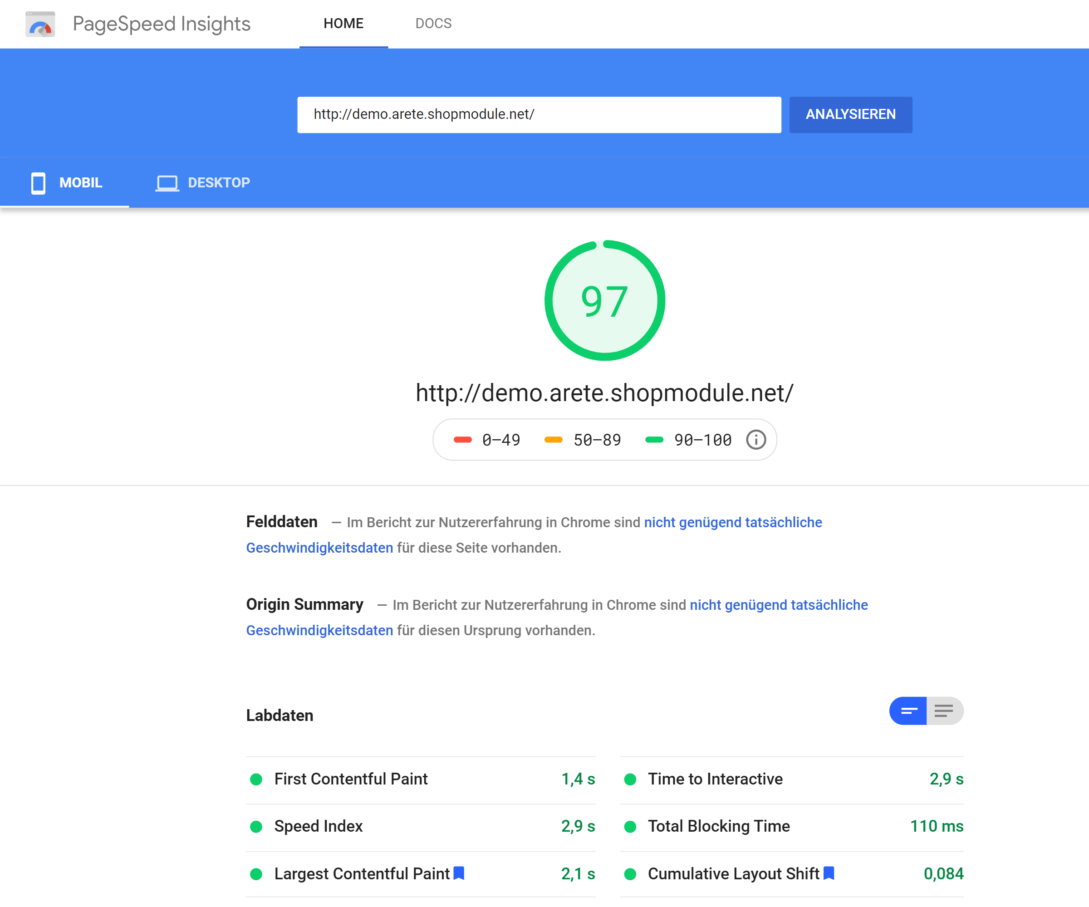
Task: Click the PageSpeed Insights logo icon
Action: coord(40,24)
